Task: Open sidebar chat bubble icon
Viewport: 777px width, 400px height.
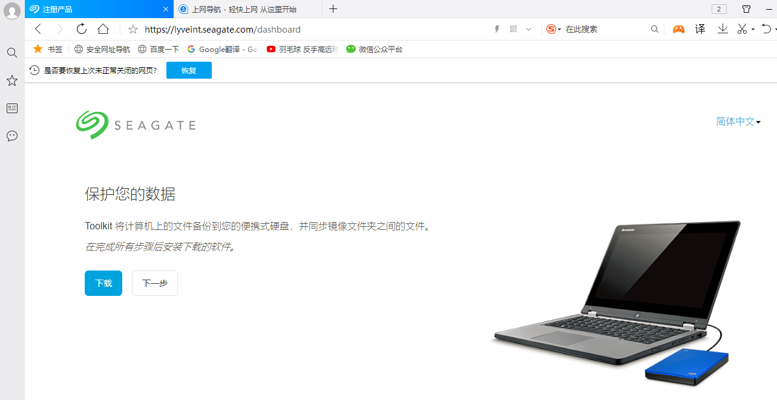Action: pos(11,136)
